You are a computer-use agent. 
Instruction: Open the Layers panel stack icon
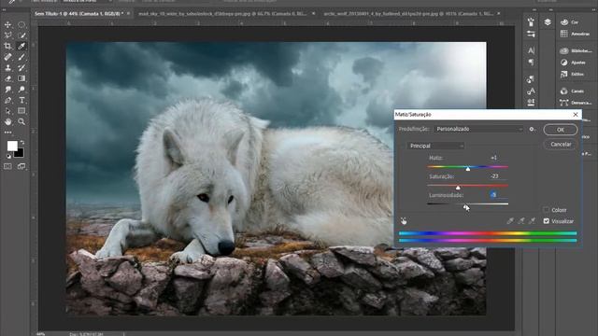(548, 22)
